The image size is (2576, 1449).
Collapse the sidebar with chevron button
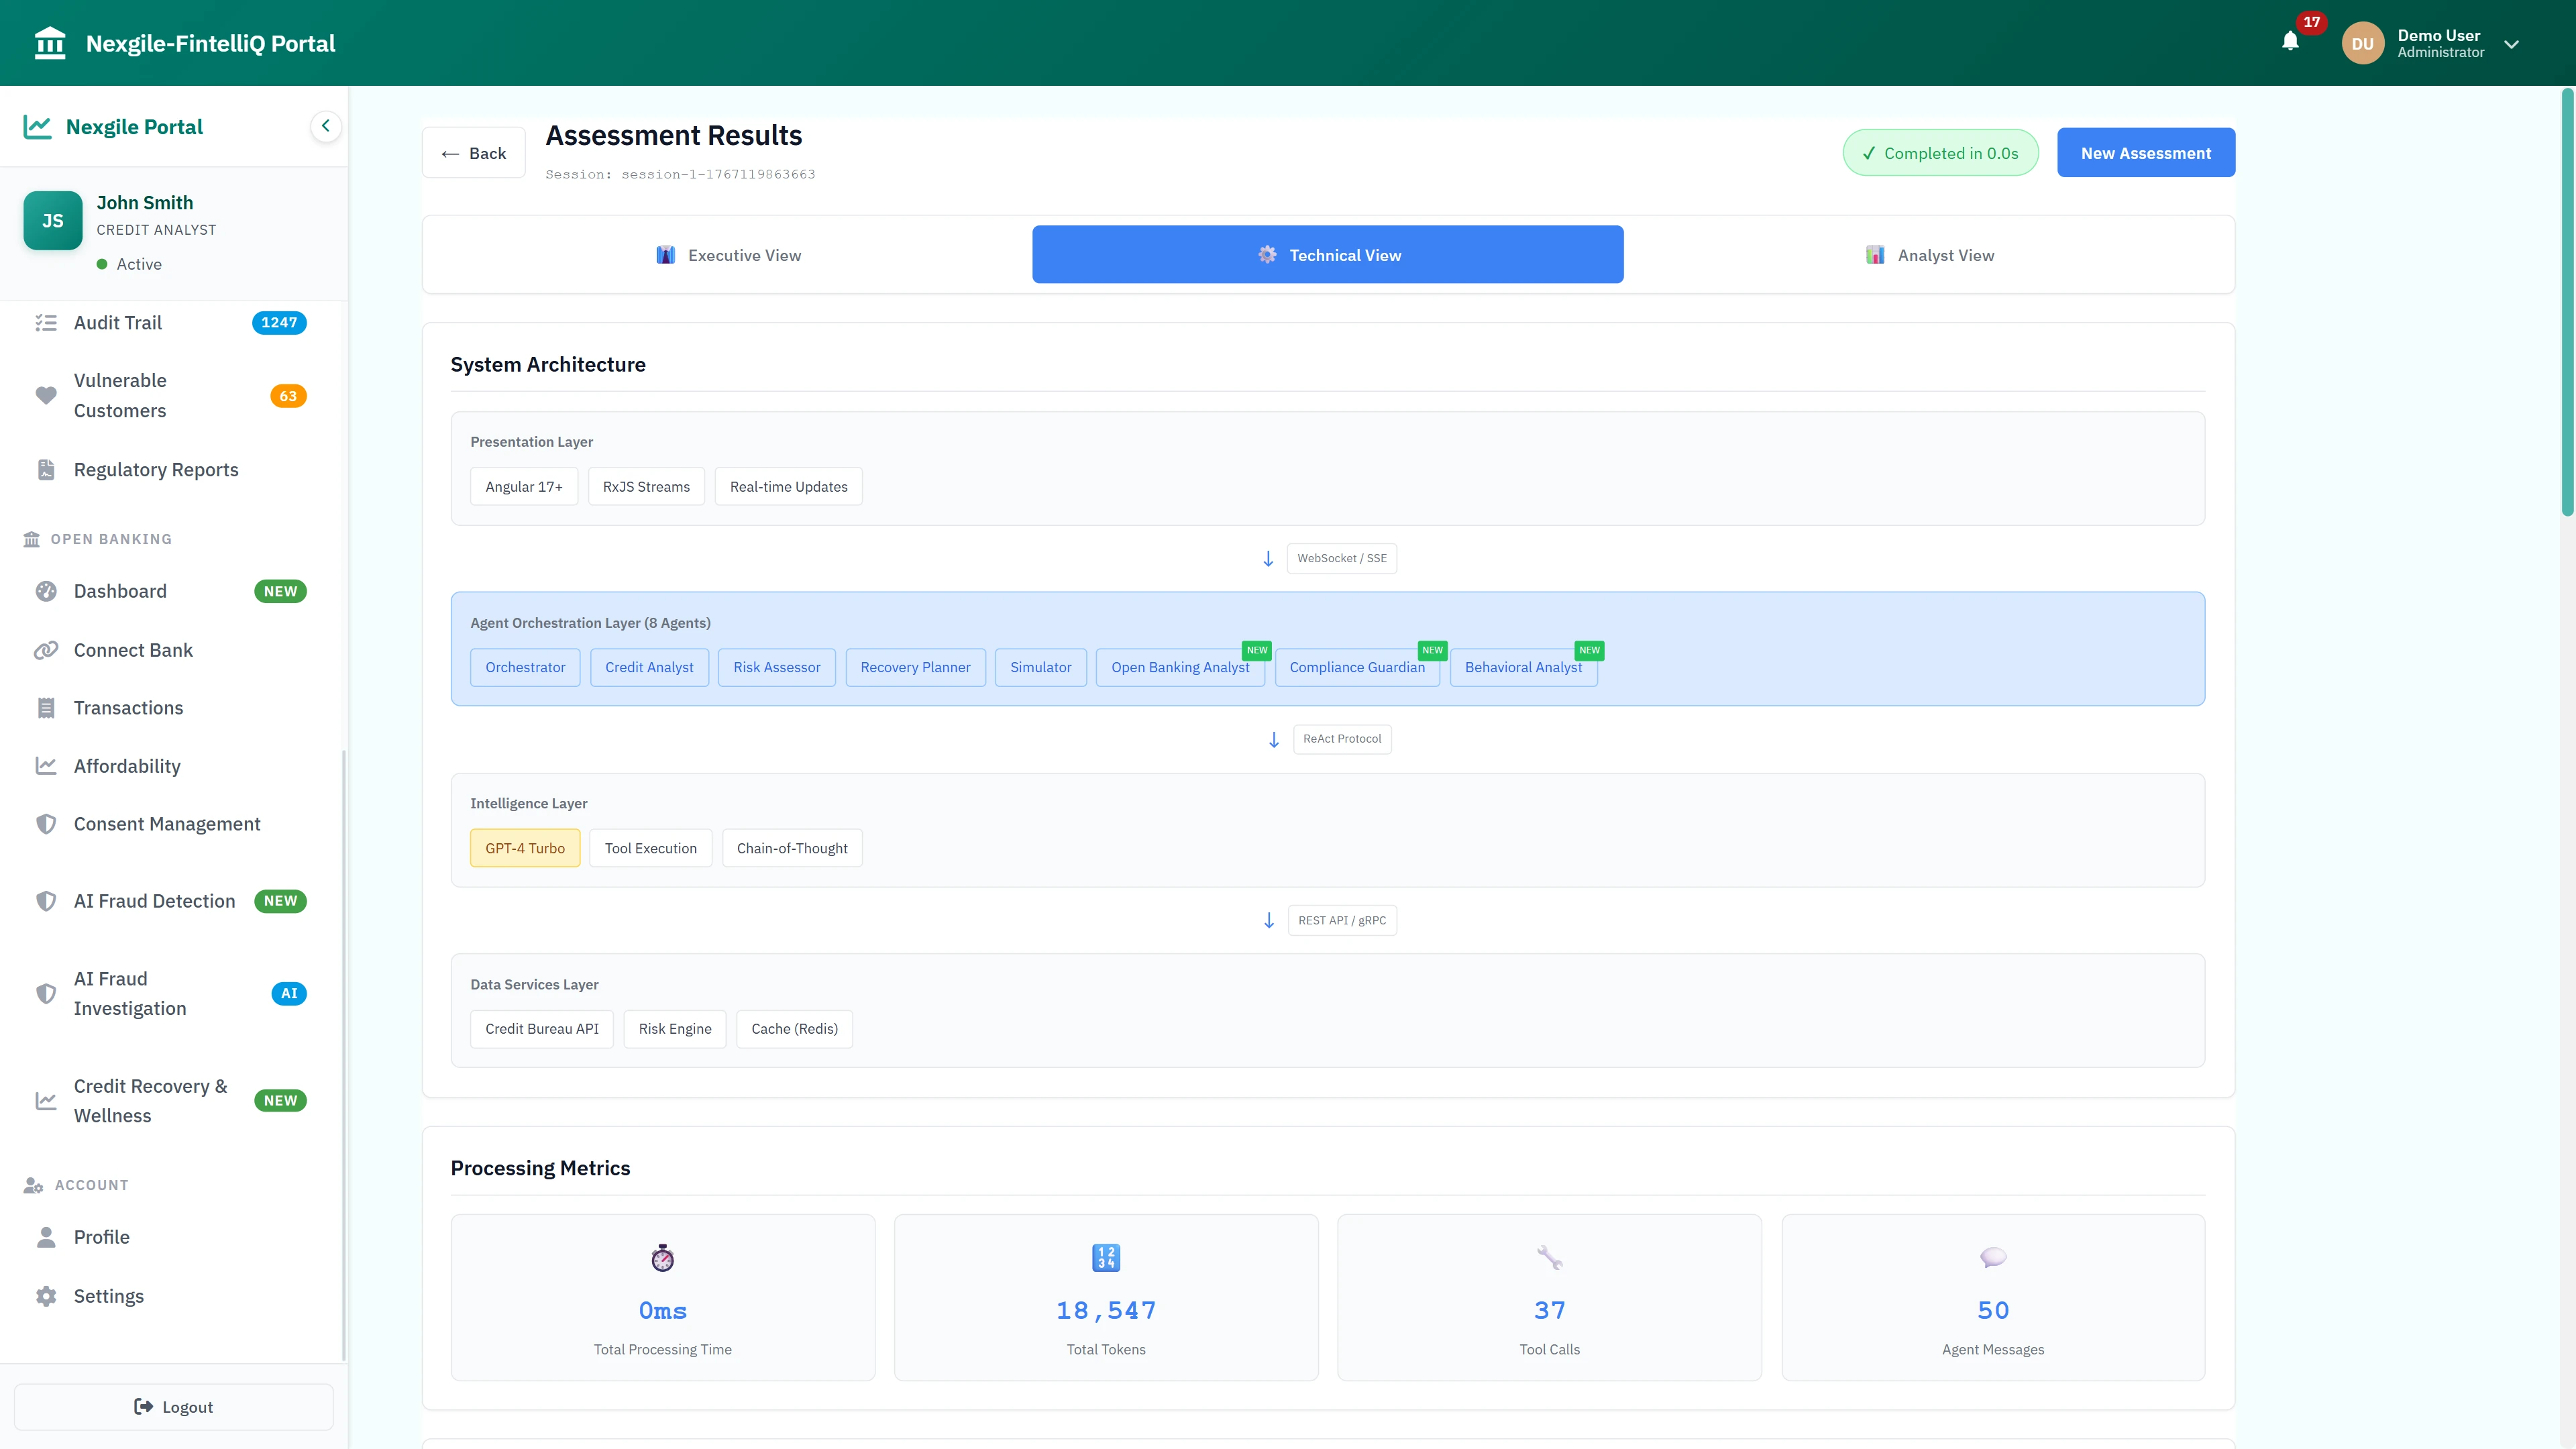325,126
